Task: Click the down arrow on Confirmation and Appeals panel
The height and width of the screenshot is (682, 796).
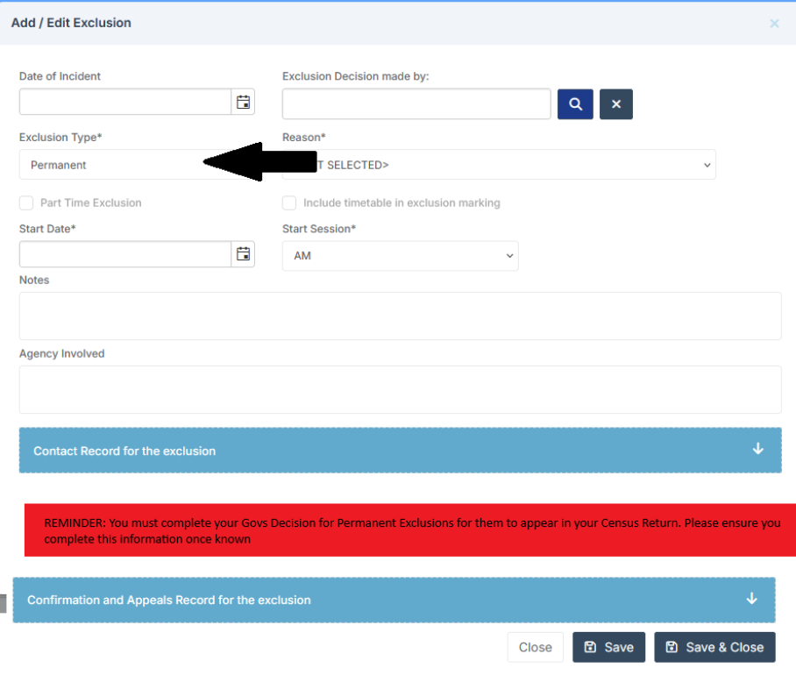Action: pyautogui.click(x=751, y=599)
